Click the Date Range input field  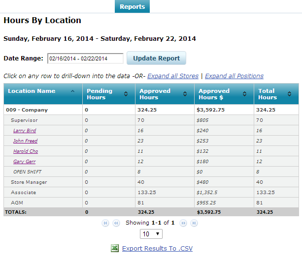pos(85,58)
